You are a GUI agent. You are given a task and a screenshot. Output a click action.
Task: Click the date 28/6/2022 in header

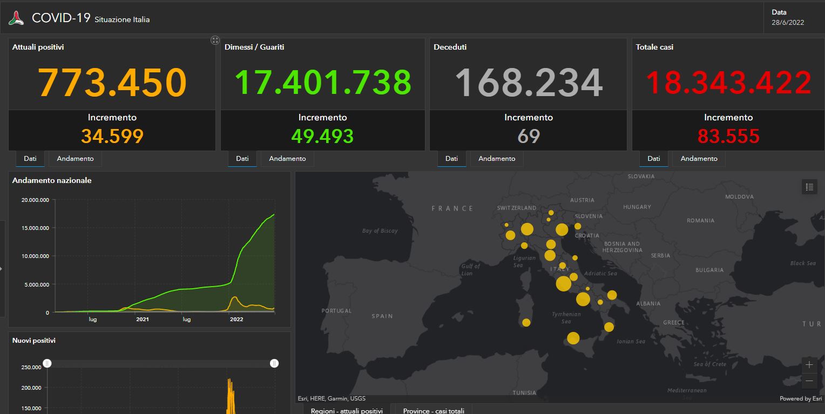[x=788, y=23]
